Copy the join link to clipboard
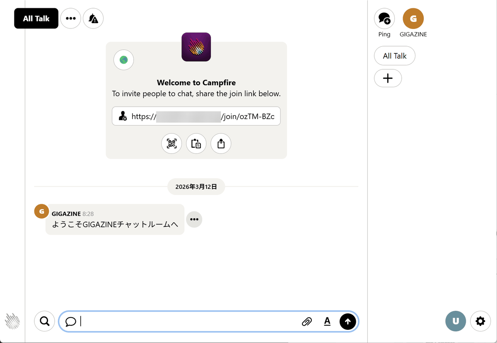This screenshot has width=497, height=343. point(196,143)
